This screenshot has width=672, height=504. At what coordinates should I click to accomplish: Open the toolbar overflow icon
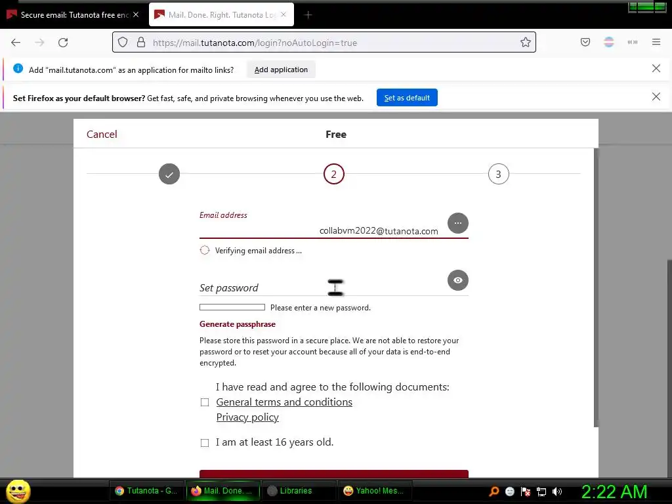point(633,42)
